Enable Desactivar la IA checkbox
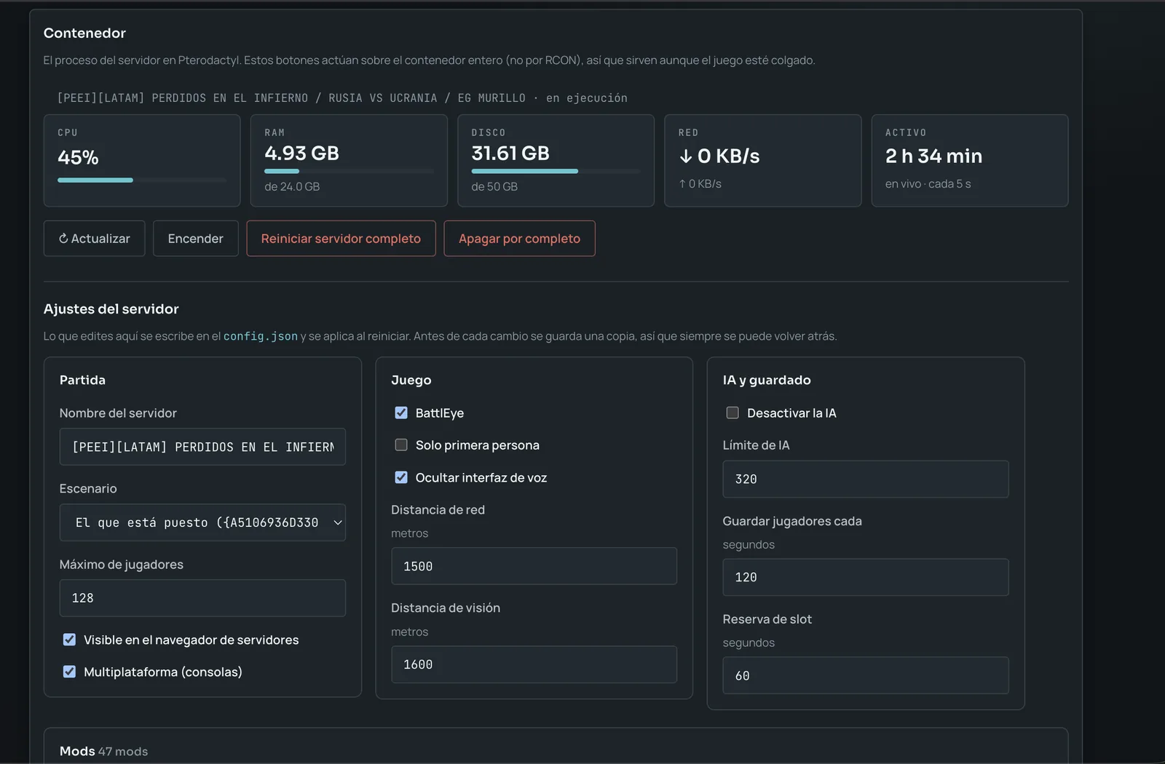This screenshot has width=1165, height=764. click(732, 413)
